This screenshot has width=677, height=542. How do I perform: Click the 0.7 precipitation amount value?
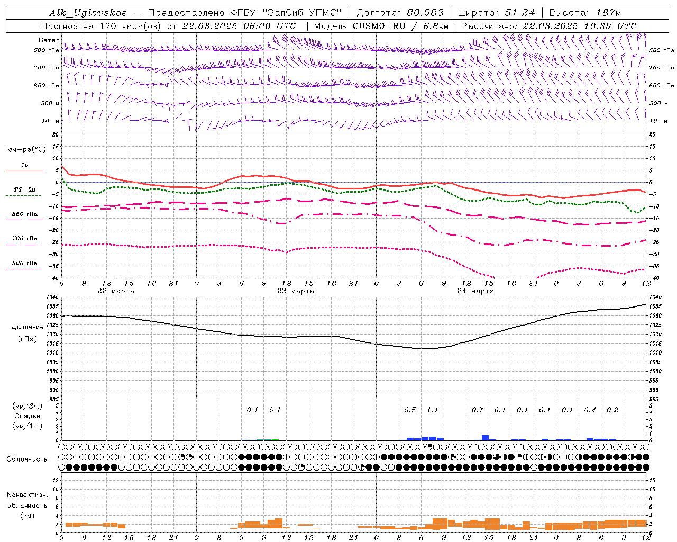(478, 410)
